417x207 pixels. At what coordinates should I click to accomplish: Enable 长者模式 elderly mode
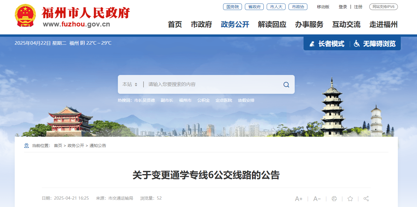tap(327, 44)
